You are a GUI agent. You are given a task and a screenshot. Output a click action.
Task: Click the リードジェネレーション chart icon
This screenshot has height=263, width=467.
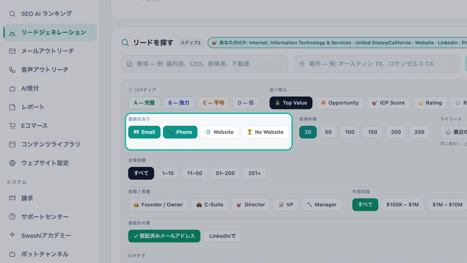click(x=12, y=32)
